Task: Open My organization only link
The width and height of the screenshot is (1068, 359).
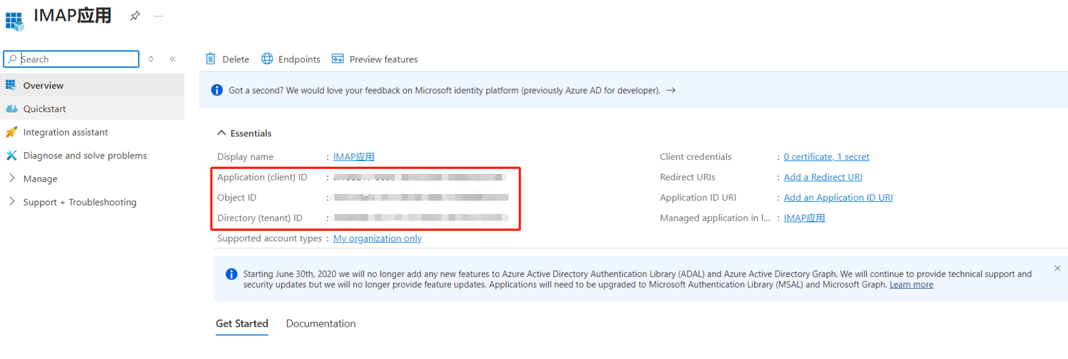Action: tap(378, 239)
